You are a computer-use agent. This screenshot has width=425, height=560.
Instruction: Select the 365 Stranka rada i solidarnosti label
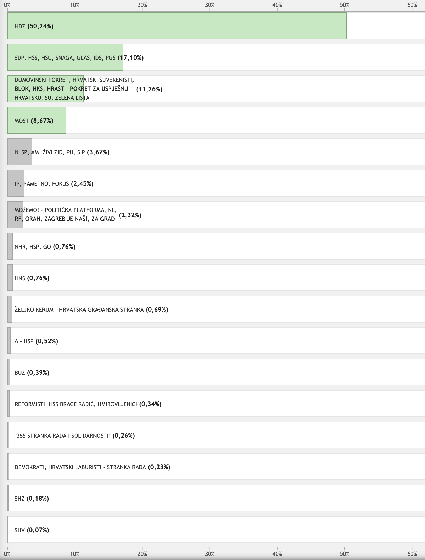75,436
